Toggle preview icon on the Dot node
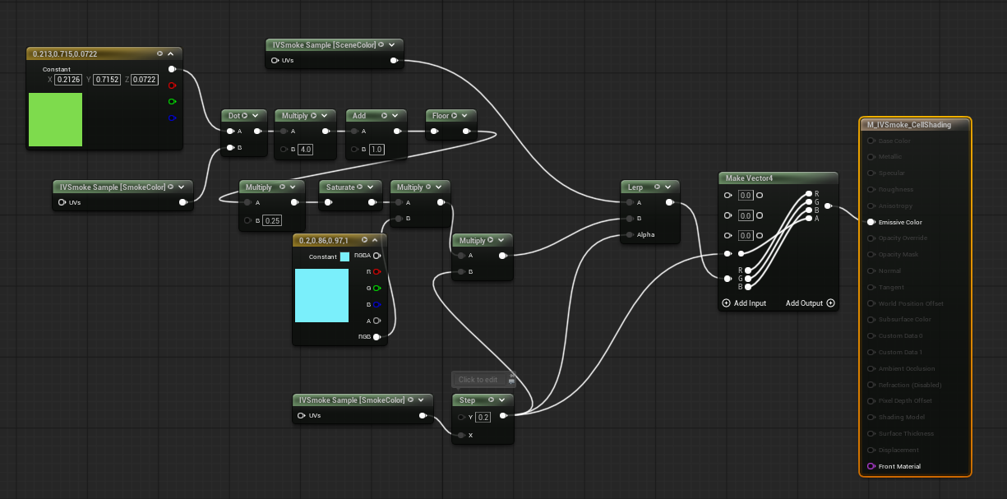1007x499 pixels. coord(244,116)
